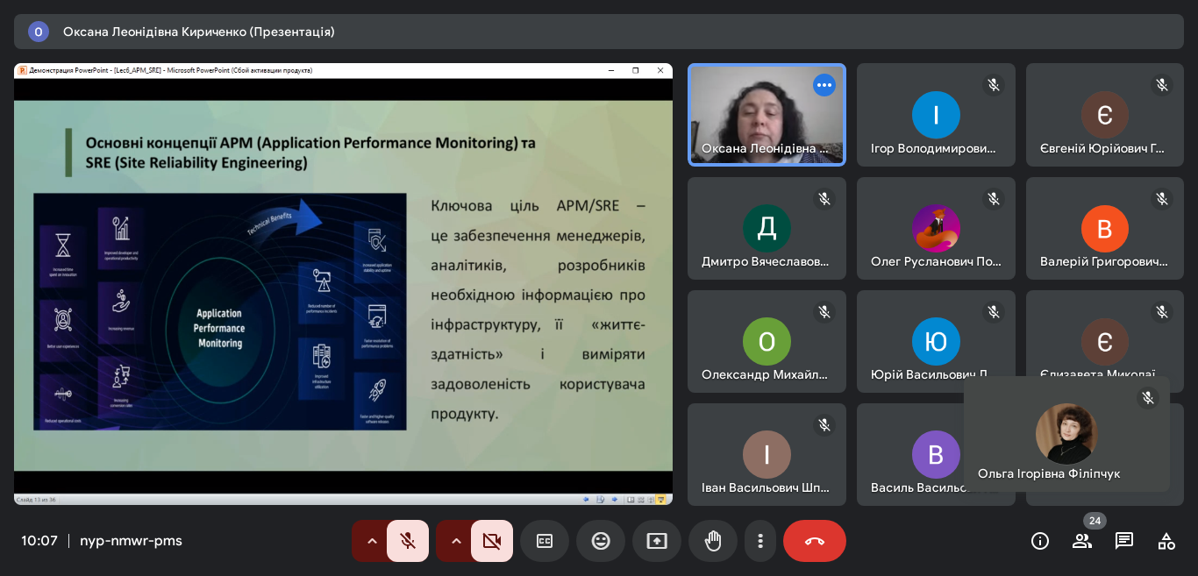
Task: Click Валерій Григорович orange avatar
Action: pos(1105,229)
